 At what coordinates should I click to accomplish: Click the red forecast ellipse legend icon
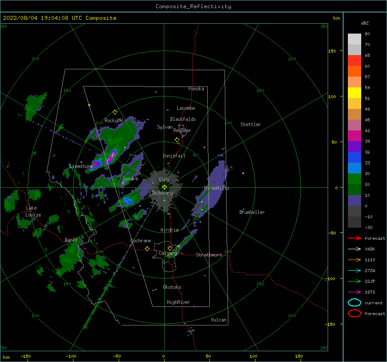[354, 313]
